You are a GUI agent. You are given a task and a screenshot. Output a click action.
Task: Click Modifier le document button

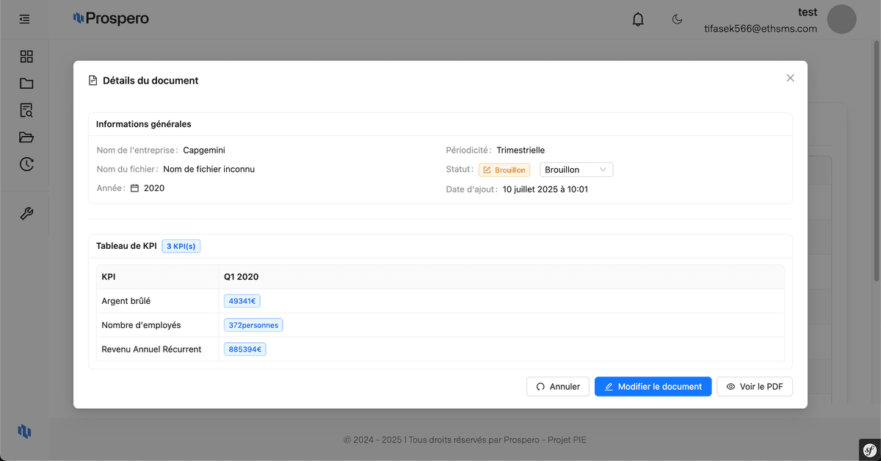pyautogui.click(x=653, y=386)
